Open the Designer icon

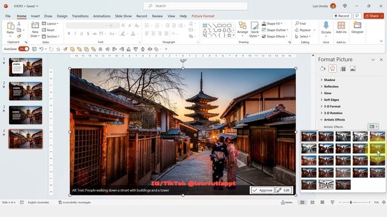(357, 25)
